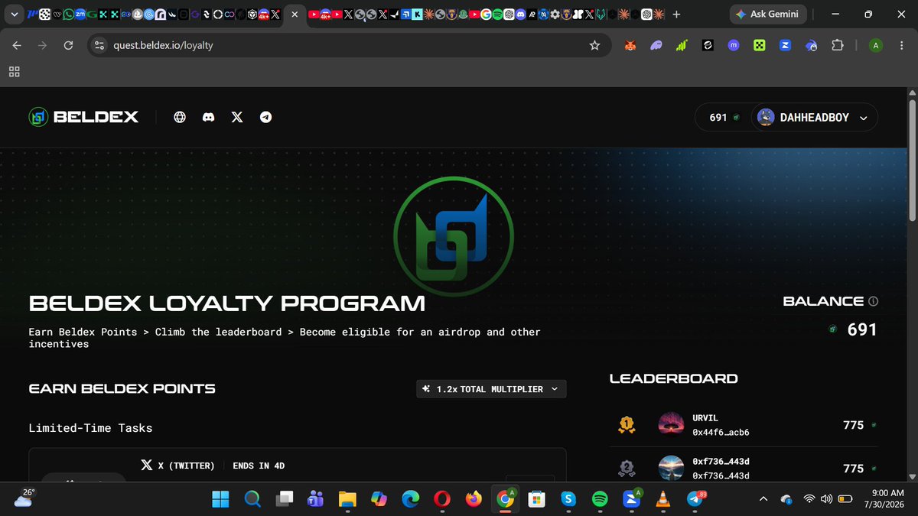This screenshot has height=516, width=918.
Task: Open the Beldex website globe icon
Action: point(180,117)
